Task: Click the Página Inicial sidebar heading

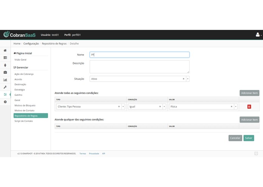Action: (x=23, y=53)
